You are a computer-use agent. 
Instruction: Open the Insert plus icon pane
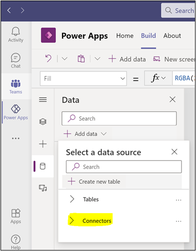(43, 144)
